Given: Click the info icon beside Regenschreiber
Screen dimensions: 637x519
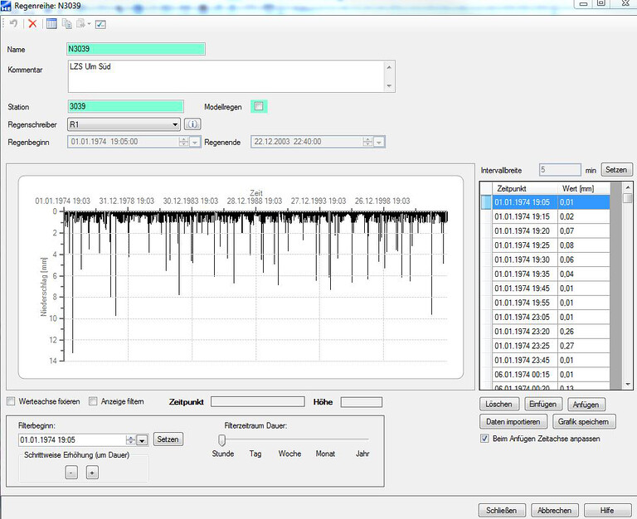Looking at the screenshot, I should point(192,124).
